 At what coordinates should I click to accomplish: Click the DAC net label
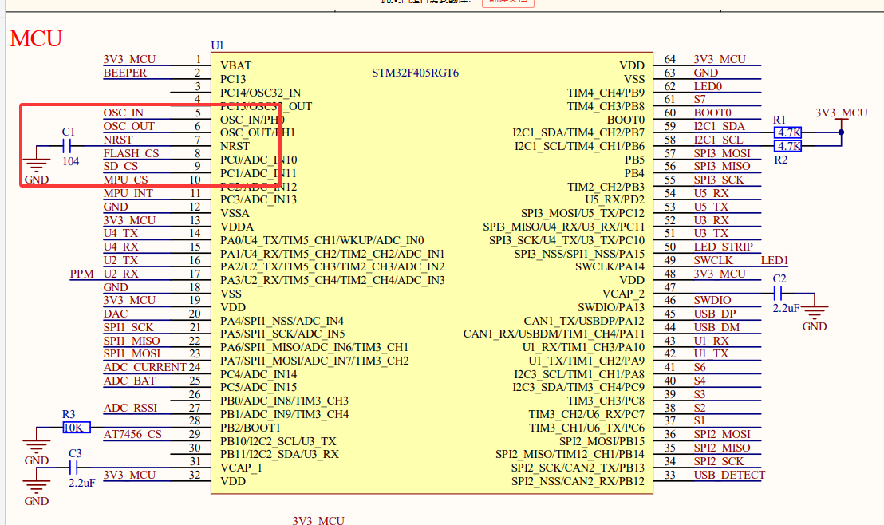tap(115, 314)
